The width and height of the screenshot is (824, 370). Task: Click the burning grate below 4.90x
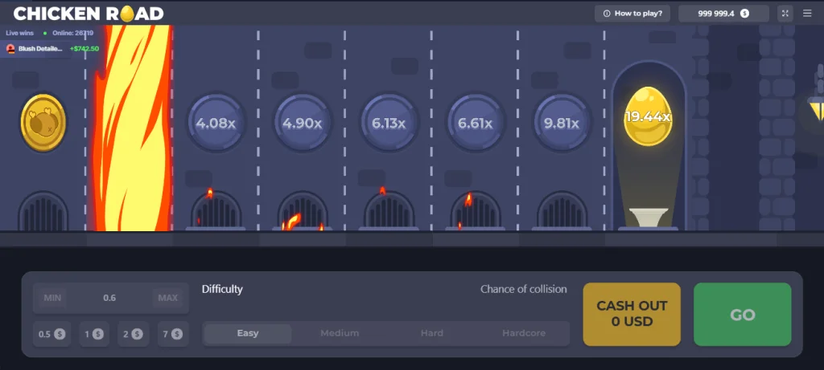coord(303,210)
